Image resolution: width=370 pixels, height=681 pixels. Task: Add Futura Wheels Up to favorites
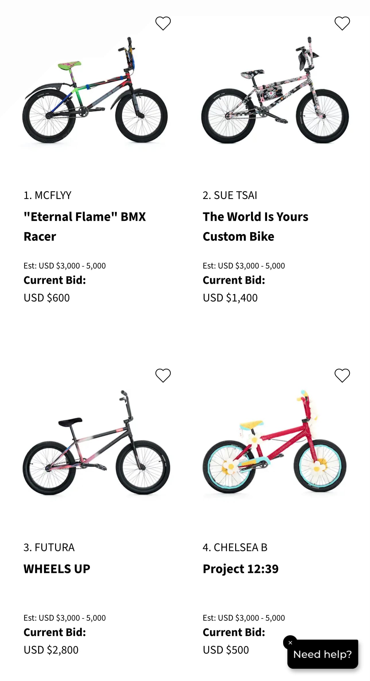click(x=163, y=376)
